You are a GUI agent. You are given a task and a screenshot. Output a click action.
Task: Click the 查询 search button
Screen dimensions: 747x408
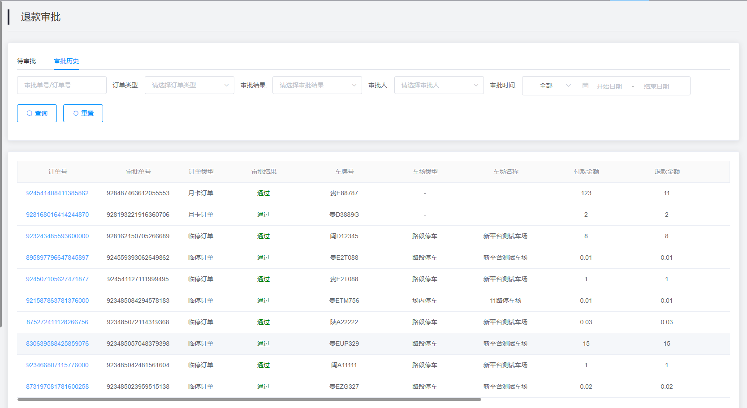(37, 113)
